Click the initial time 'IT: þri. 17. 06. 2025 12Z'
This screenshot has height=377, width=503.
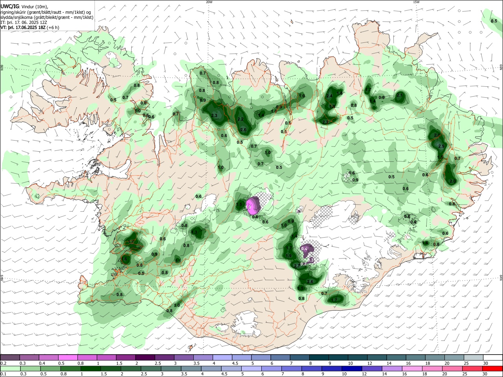24,22
